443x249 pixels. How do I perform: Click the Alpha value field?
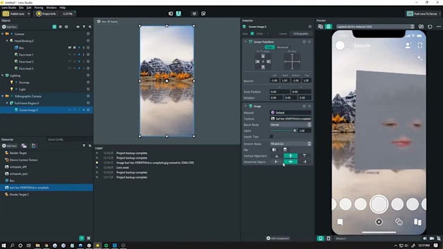pyautogui.click(x=305, y=131)
